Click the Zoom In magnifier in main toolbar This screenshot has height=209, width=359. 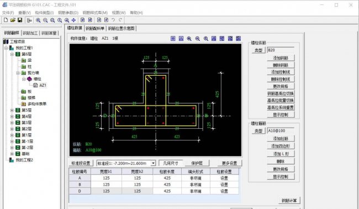(38, 20)
